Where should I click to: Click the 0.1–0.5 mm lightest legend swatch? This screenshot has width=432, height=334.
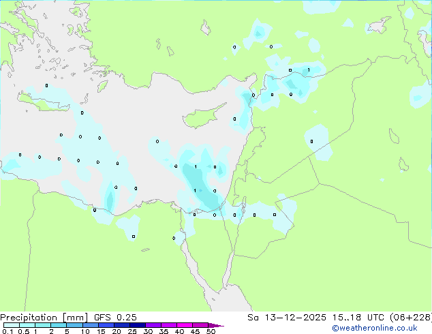click(12, 325)
